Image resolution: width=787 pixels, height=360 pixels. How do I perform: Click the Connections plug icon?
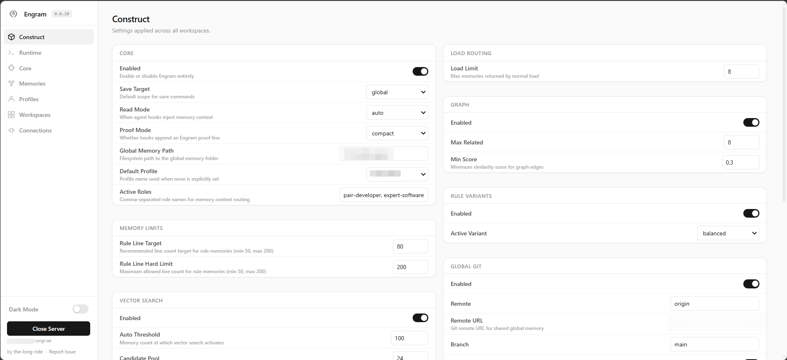[12, 130]
